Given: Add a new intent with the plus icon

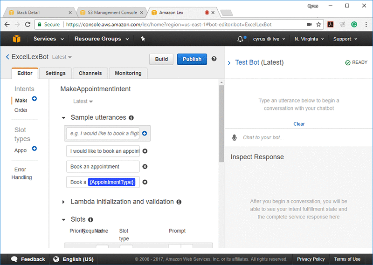Looking at the screenshot, I should pos(34,99).
